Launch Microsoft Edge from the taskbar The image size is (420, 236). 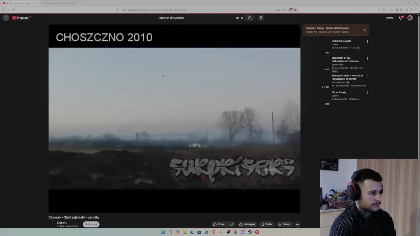pos(192,232)
